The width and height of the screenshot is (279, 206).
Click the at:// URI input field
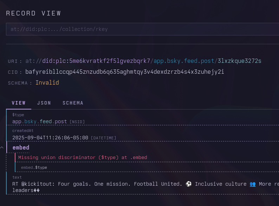tap(141, 29)
